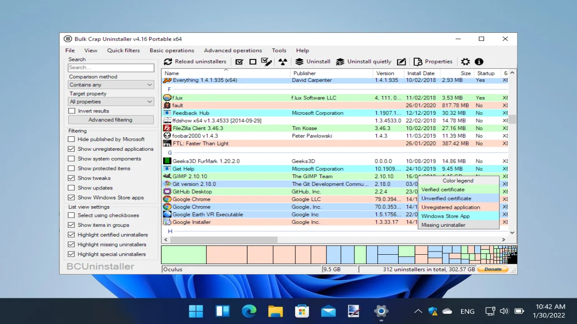Viewport: 577px width, 324px height.
Task: Click the Google Earth VR Executable icon
Action: pos(167,215)
